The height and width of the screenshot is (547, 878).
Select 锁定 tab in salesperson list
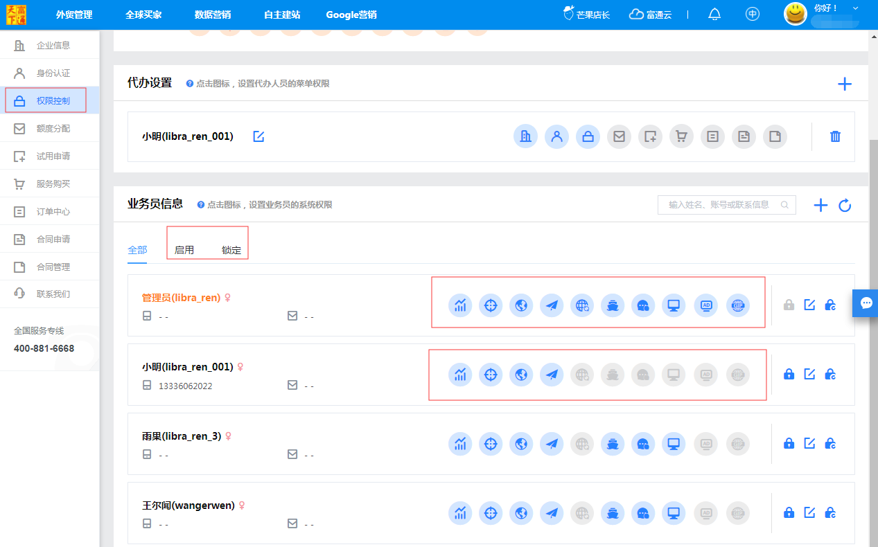click(x=231, y=250)
